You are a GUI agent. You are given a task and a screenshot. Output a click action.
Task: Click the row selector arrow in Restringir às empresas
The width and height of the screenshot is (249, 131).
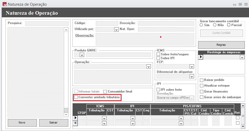coord(200,57)
